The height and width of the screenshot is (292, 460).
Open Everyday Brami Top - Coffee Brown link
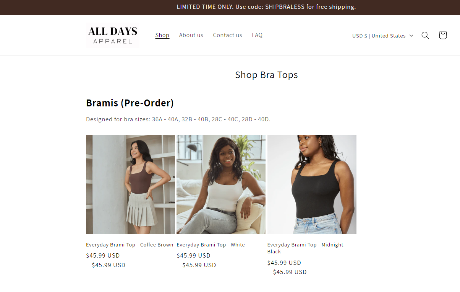(x=130, y=245)
